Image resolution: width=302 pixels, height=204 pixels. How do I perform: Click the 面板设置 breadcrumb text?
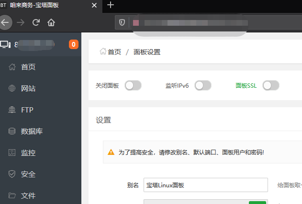click(147, 52)
